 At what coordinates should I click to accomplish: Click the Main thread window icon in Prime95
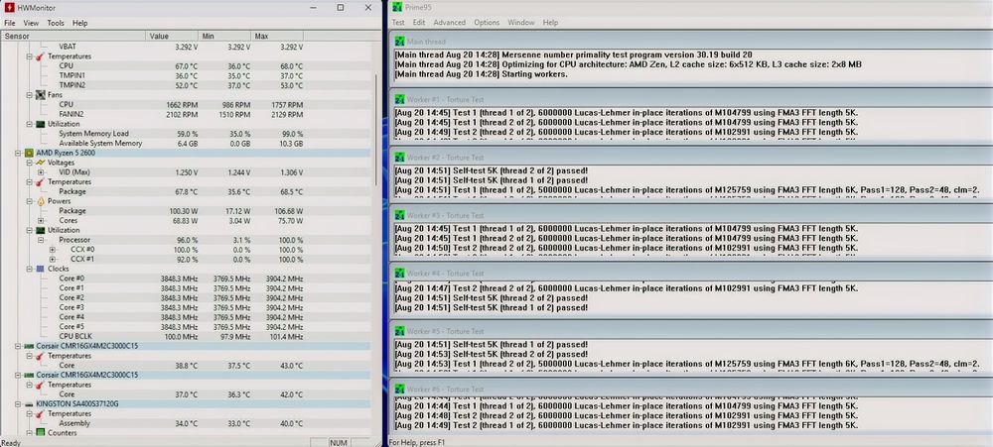(399, 41)
